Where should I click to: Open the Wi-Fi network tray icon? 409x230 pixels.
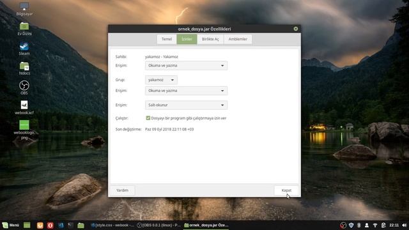tap(375, 225)
